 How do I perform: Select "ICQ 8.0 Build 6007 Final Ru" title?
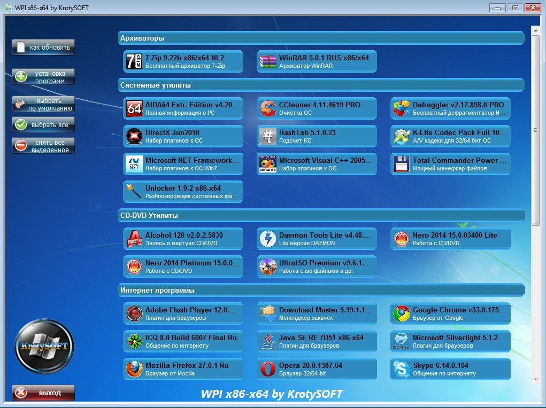point(191,338)
